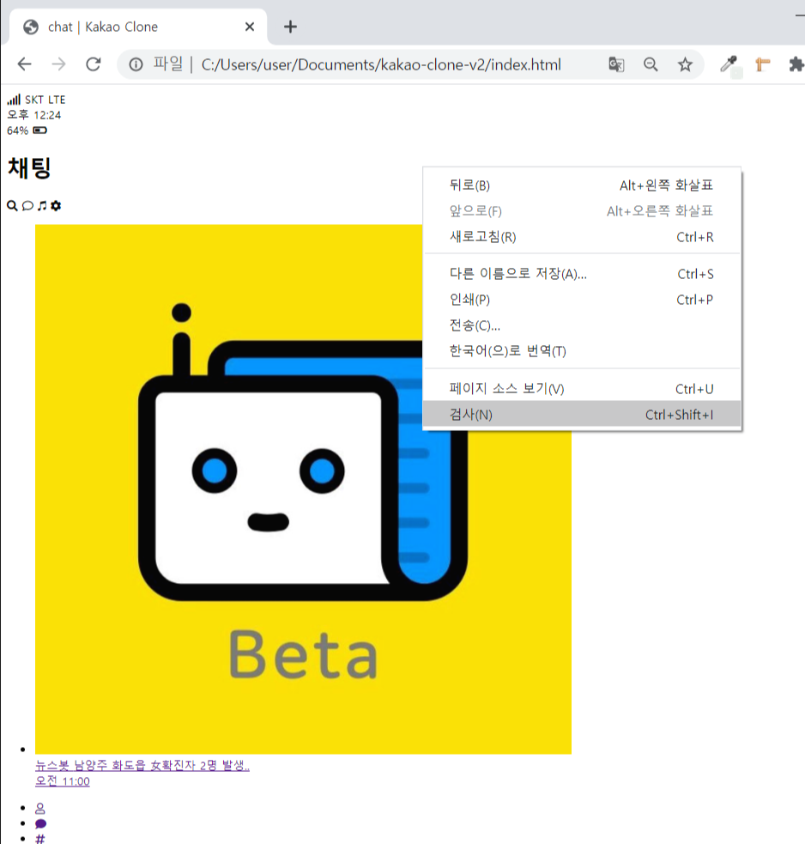This screenshot has height=844, width=805.
Task: Choose 인쇄(P) from context menu
Action: (x=582, y=300)
